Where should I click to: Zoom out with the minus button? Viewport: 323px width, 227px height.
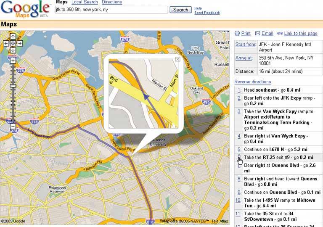pyautogui.click(x=13, y=126)
